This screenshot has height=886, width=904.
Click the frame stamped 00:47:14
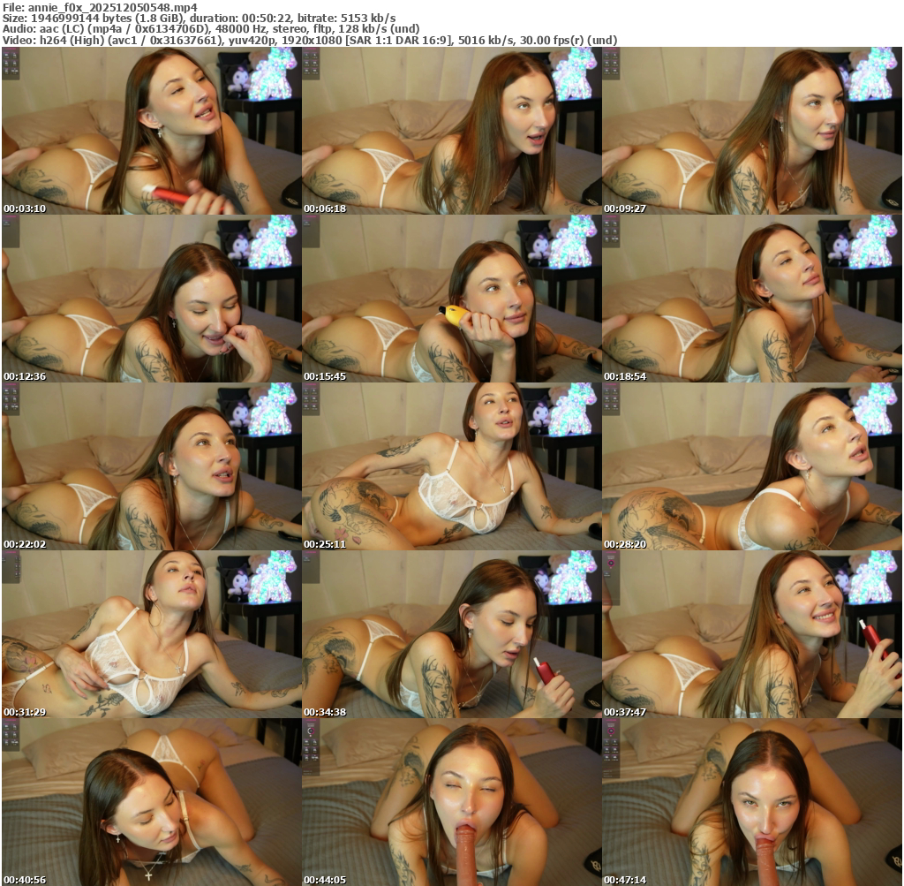point(752,802)
